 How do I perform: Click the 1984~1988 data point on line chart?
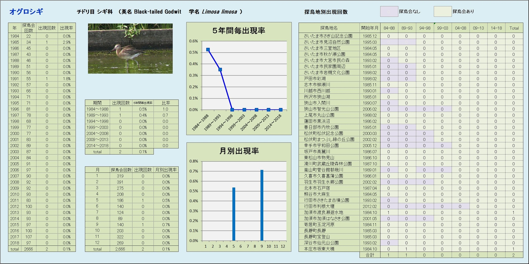(208, 50)
